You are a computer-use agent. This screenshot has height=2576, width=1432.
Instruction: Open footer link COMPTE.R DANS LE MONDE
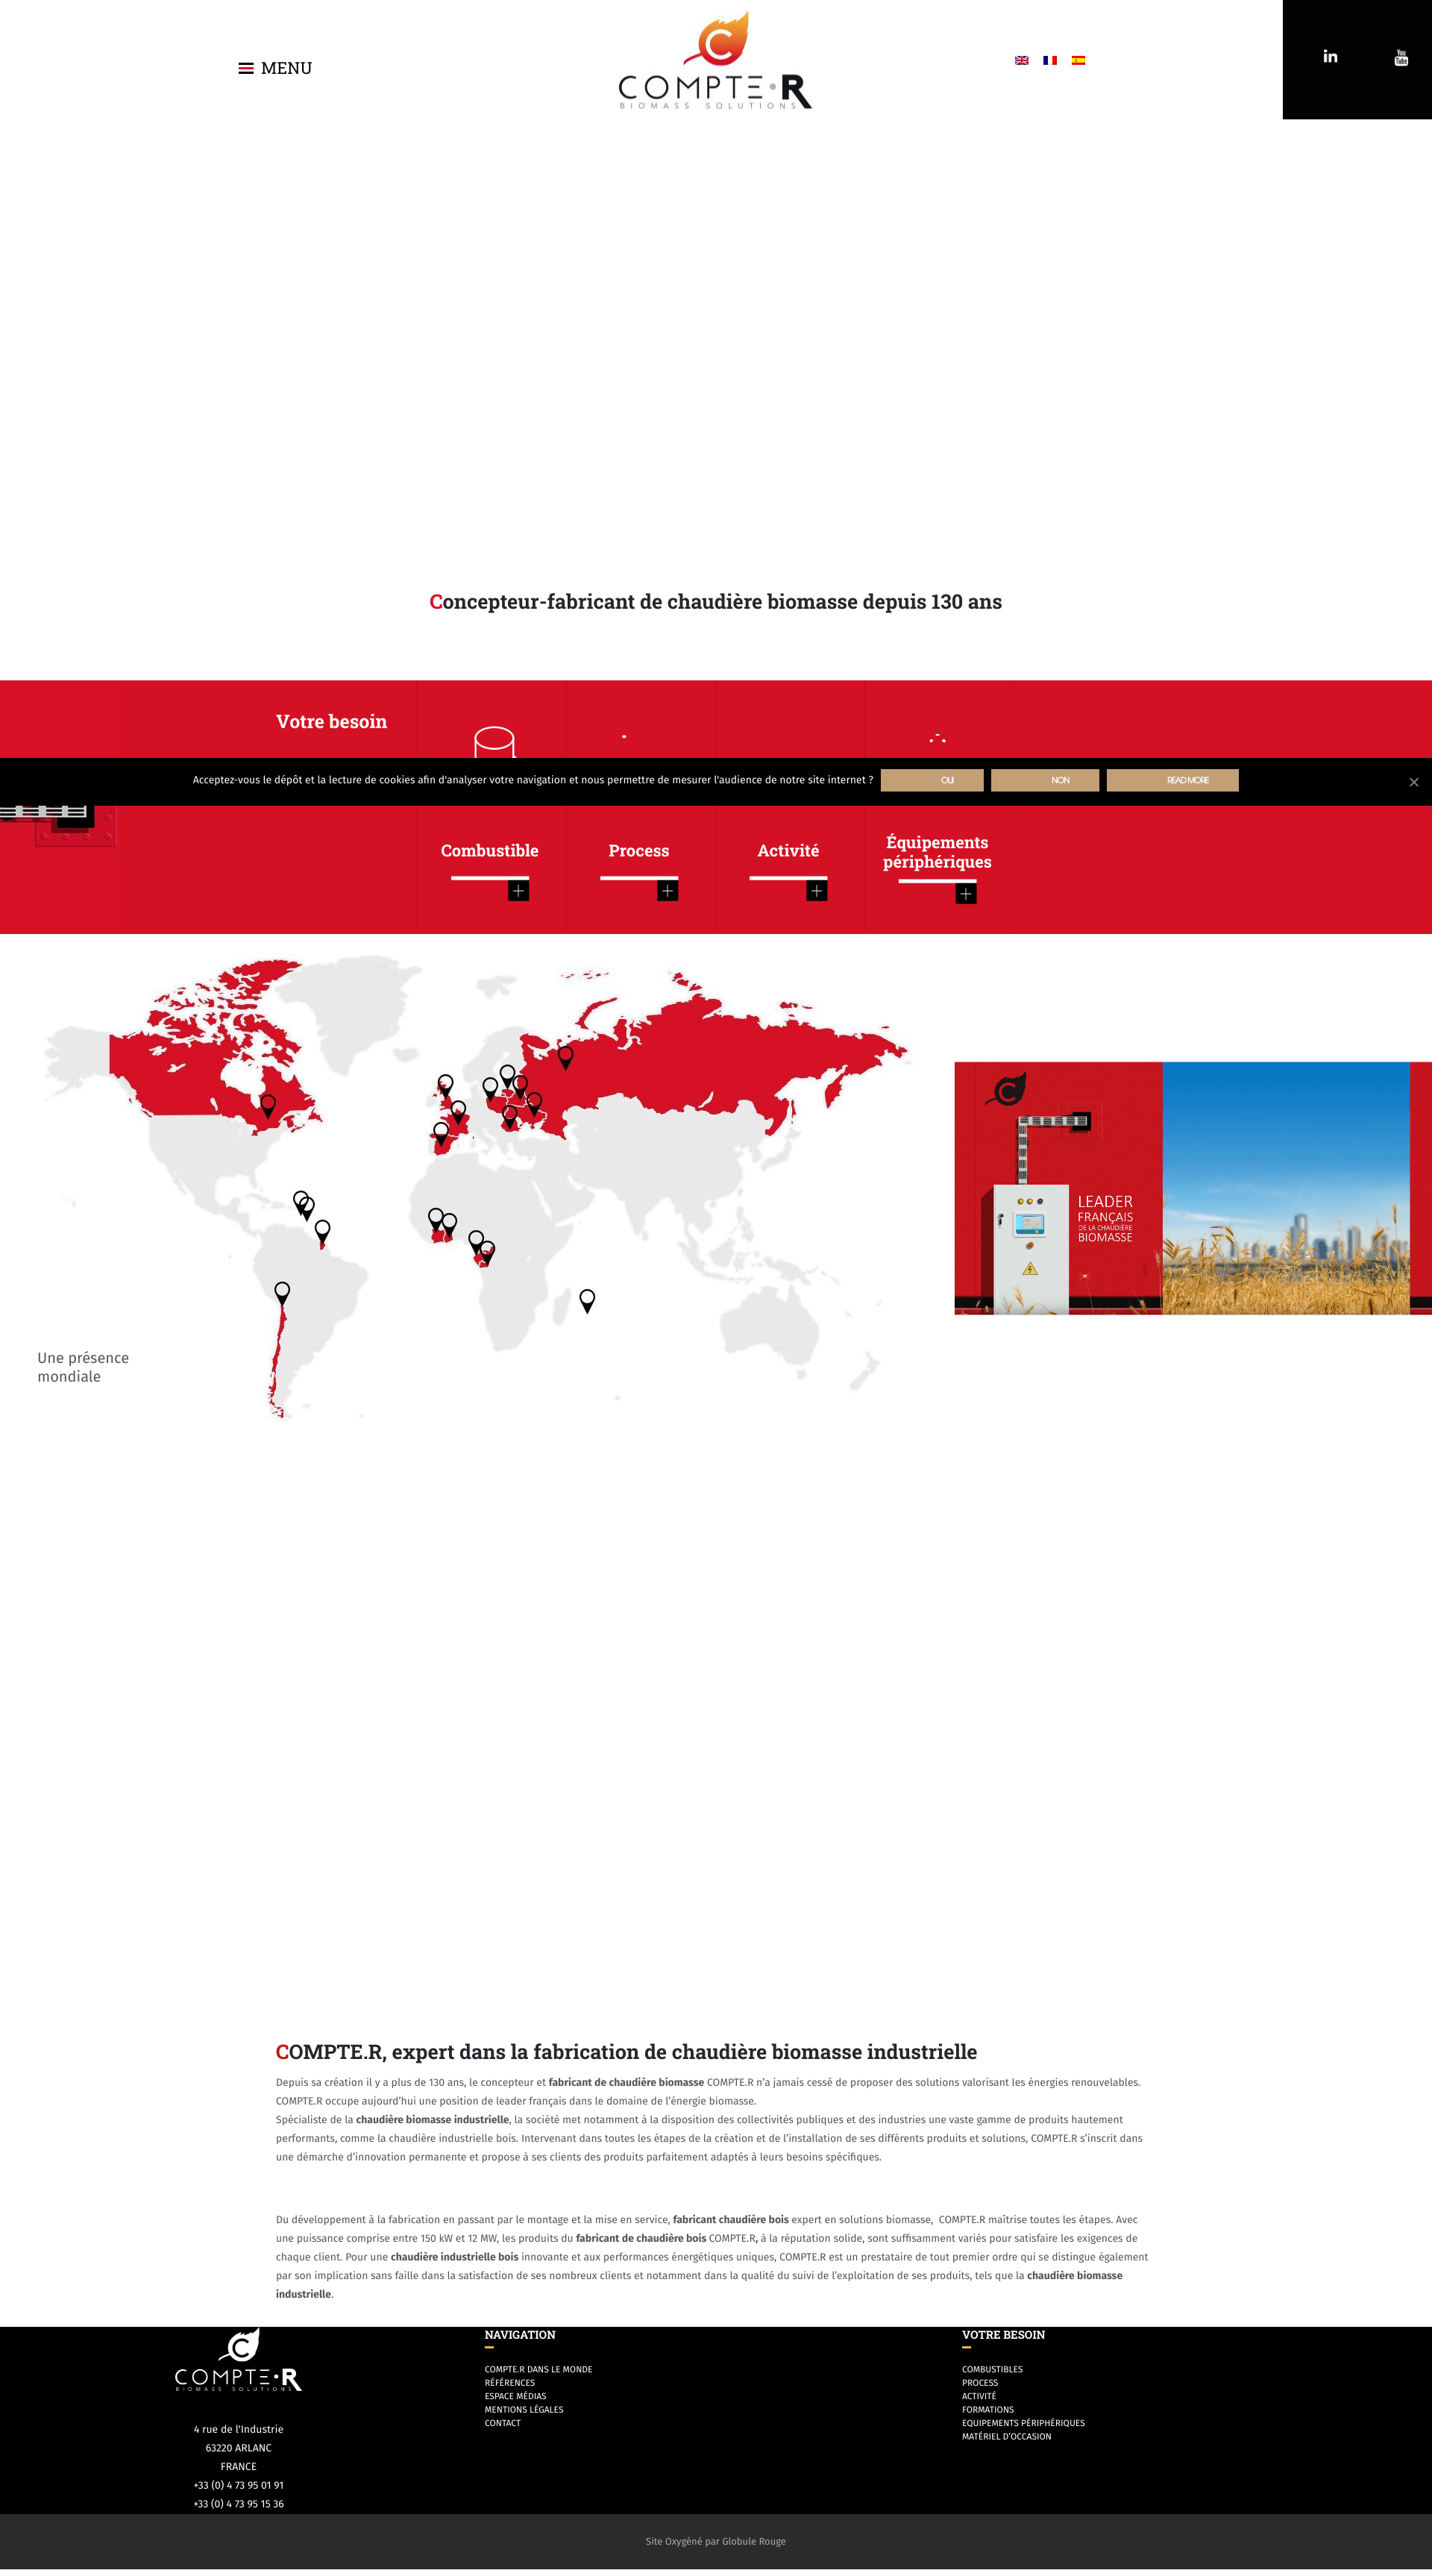[538, 2369]
